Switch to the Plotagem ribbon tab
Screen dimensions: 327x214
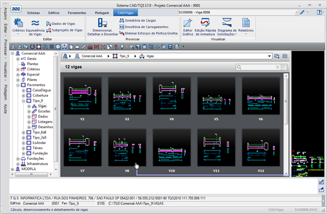tap(102, 12)
